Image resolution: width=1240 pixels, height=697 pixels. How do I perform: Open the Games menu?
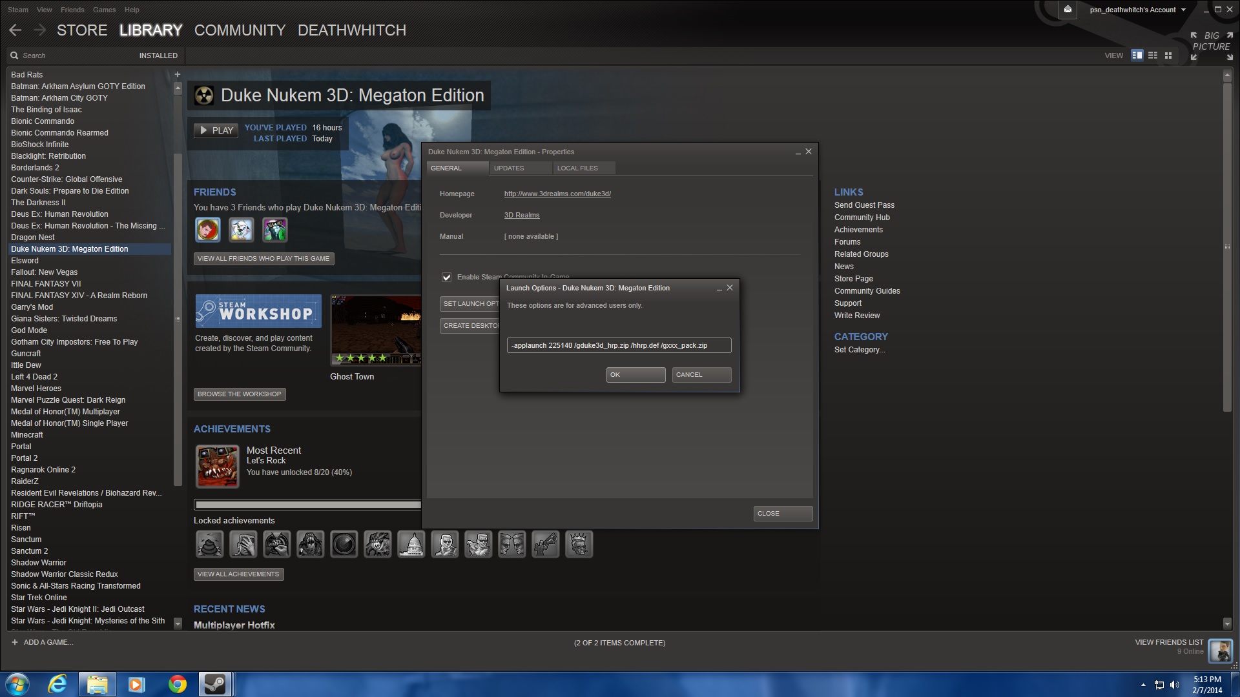(x=104, y=10)
